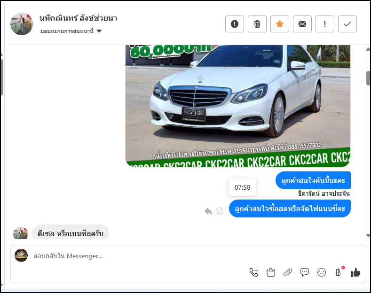Mark conversation done with checkmark button
The image size is (371, 293).
point(347,24)
